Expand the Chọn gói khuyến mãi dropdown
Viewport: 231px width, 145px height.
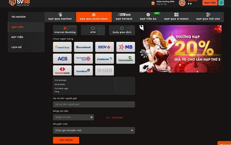tap(94, 130)
